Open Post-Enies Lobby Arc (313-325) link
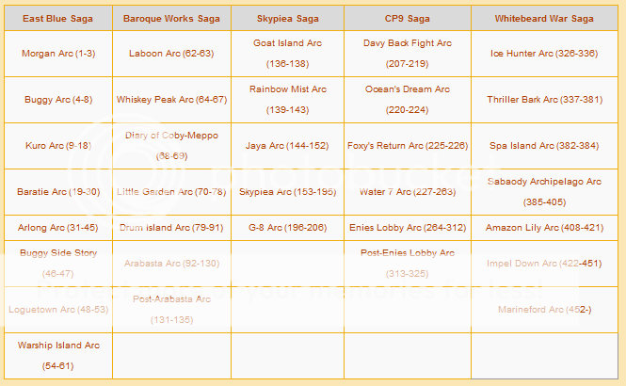This screenshot has height=386, width=626. click(x=408, y=264)
